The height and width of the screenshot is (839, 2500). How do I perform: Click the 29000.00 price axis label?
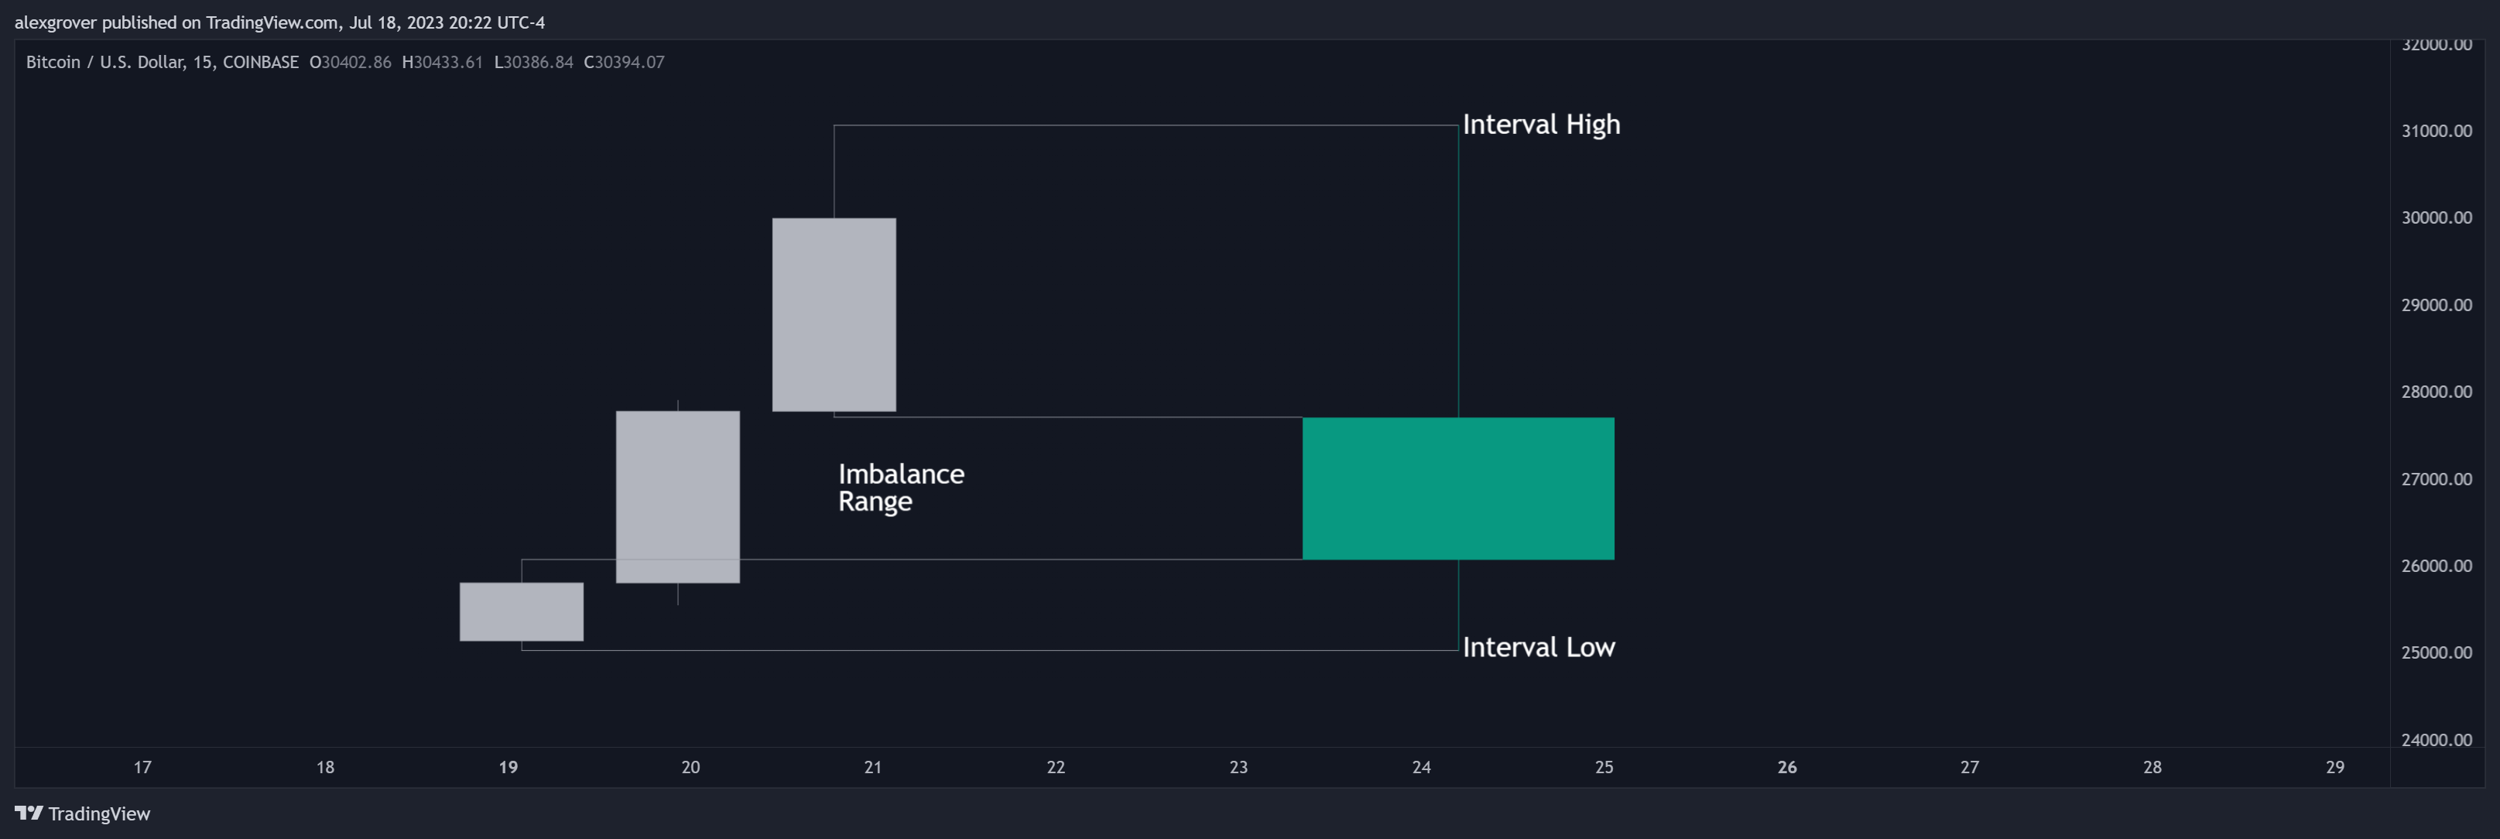click(x=2436, y=304)
